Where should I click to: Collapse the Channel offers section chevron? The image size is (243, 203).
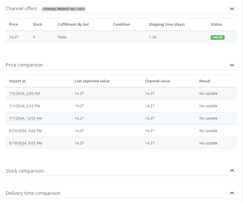(x=232, y=9)
